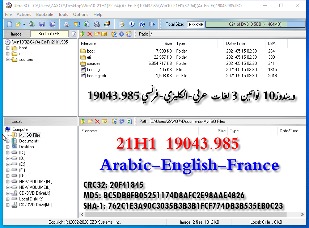Click the Open CD/DVD icon
This screenshot has width=309, height=228.
point(32,24)
